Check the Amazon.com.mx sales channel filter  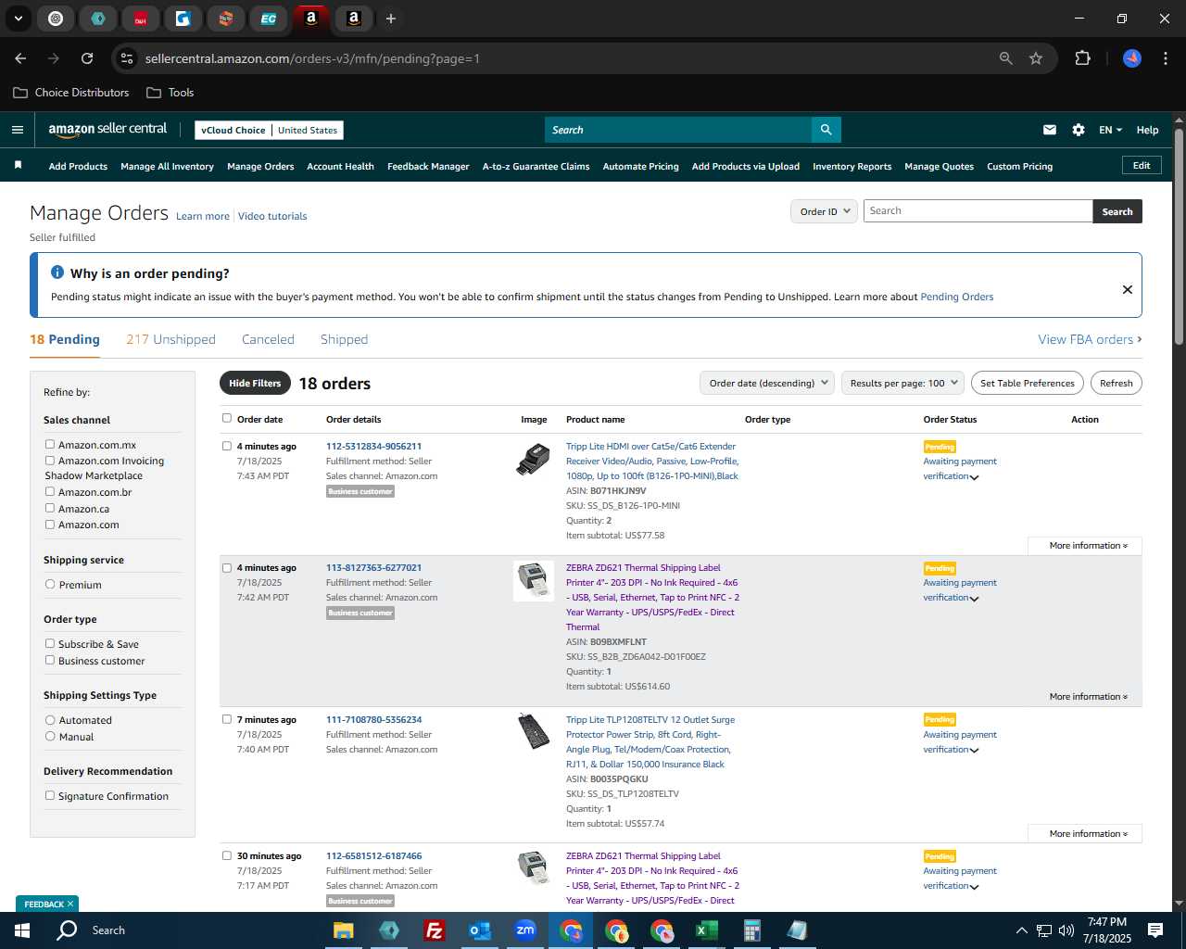50,444
